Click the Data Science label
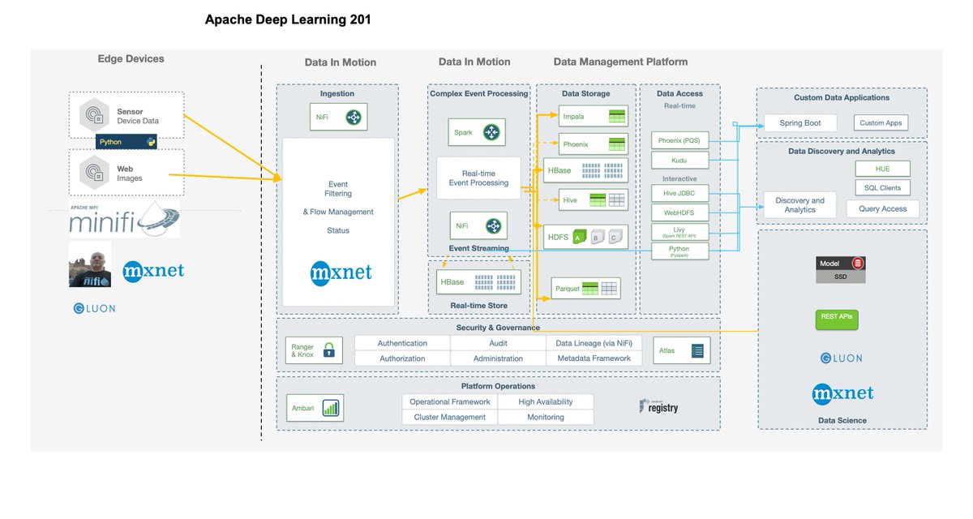Viewport: 973px width, 519px height. (x=842, y=420)
